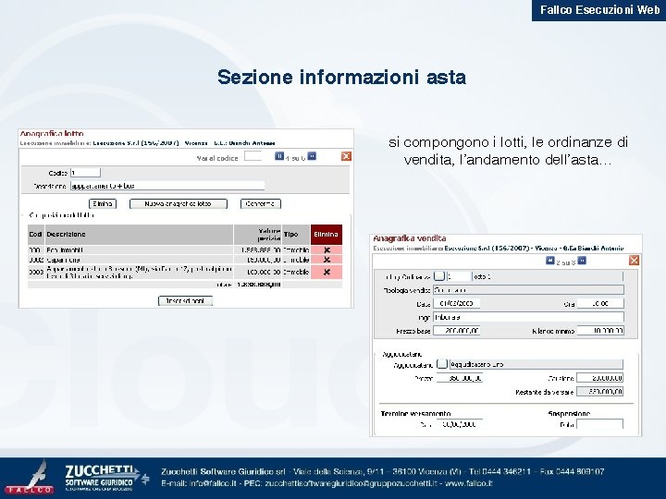
Task: Delete lot item row 0001
Action: (327, 249)
